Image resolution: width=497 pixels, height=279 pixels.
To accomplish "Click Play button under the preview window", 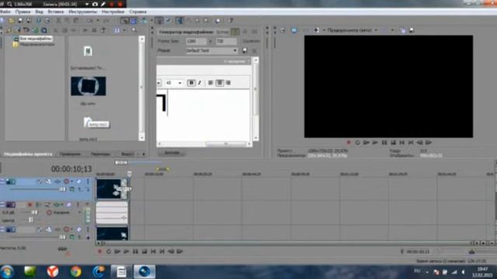I will [375, 143].
